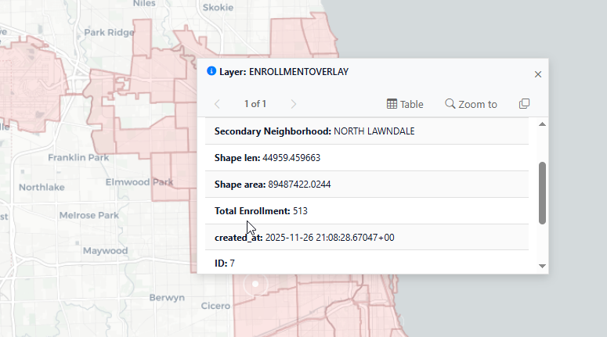Click the Franklin Park map label
The height and width of the screenshot is (337, 607).
78,157
